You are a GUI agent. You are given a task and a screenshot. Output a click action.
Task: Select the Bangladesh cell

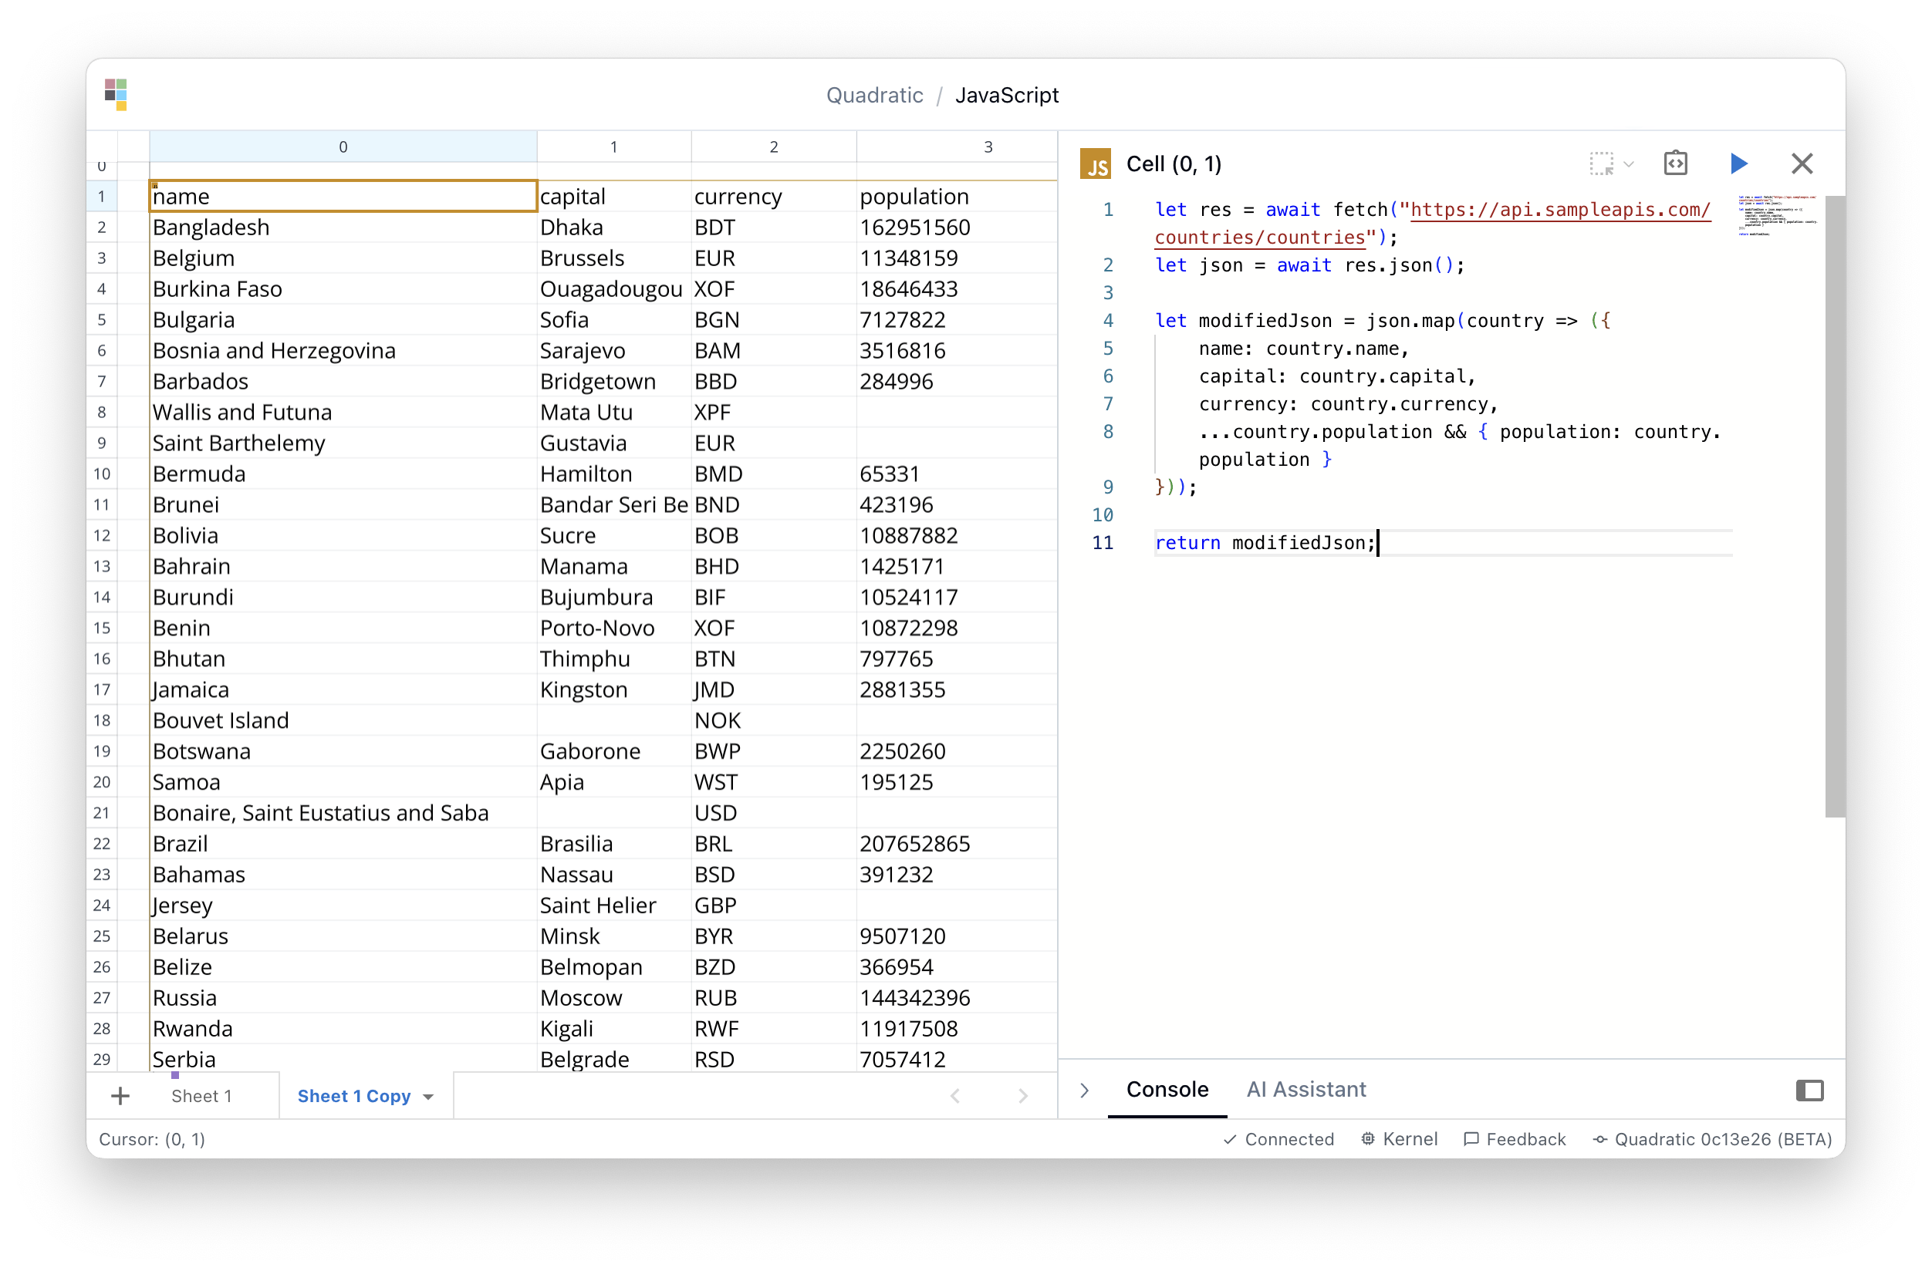tap(343, 228)
